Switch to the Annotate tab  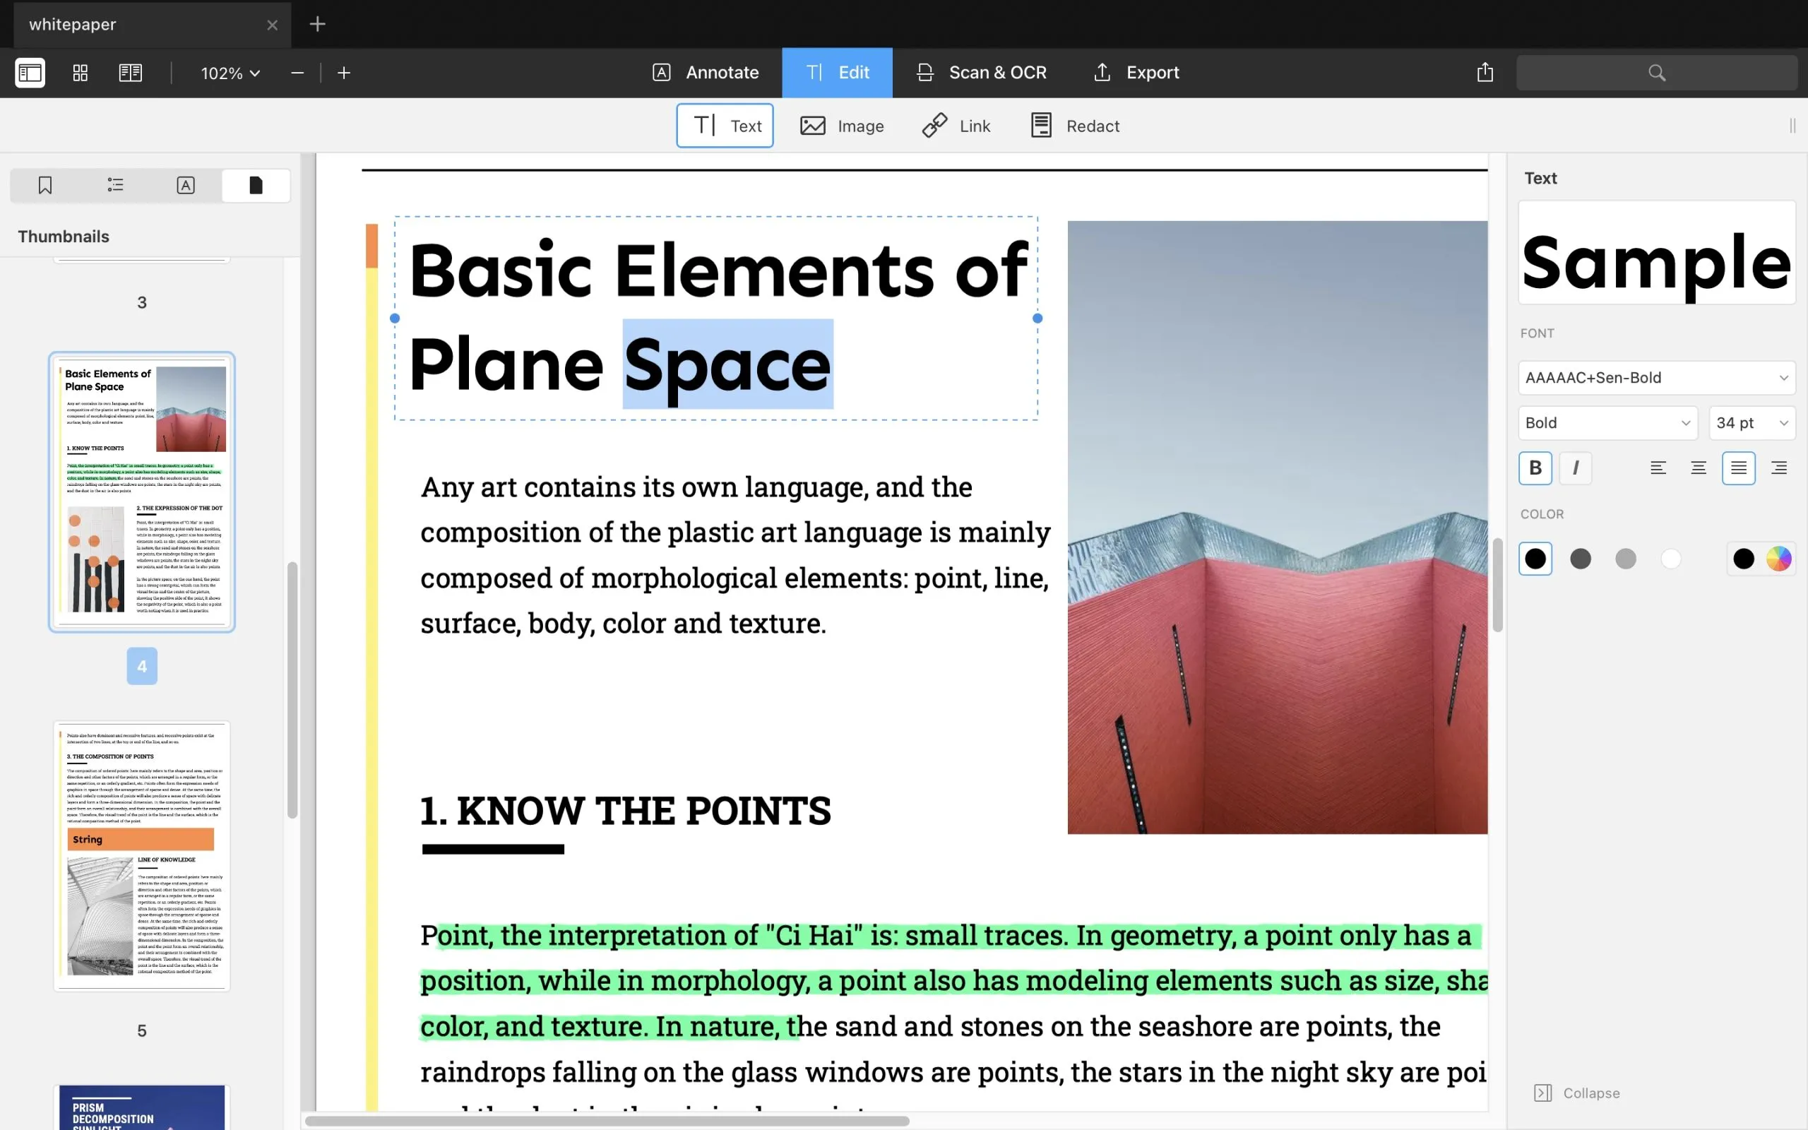tap(706, 73)
